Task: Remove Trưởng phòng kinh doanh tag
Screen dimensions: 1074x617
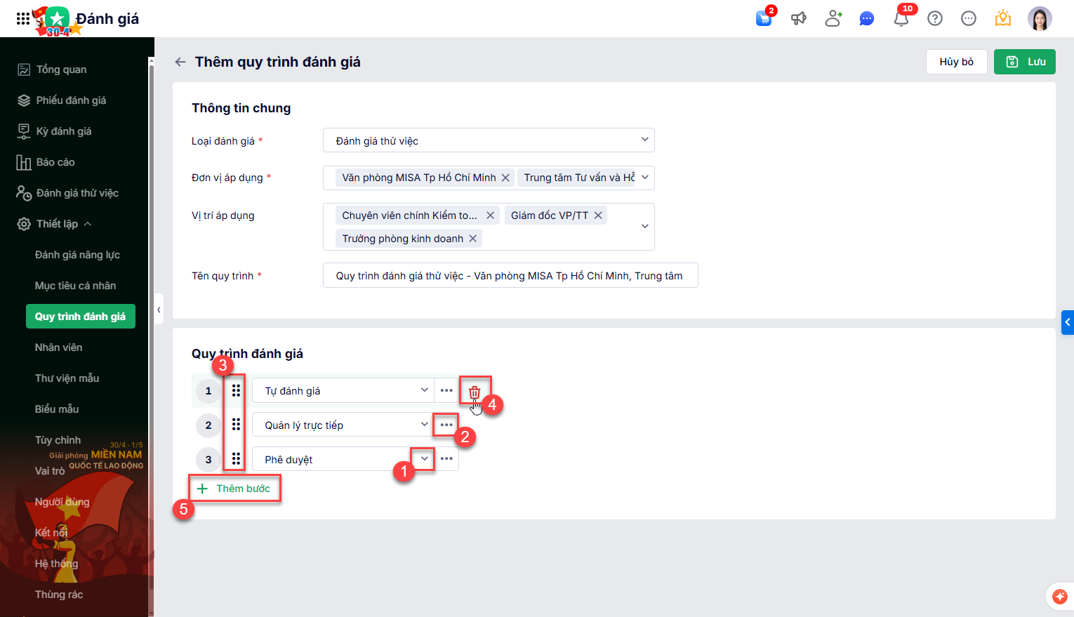Action: tap(473, 239)
